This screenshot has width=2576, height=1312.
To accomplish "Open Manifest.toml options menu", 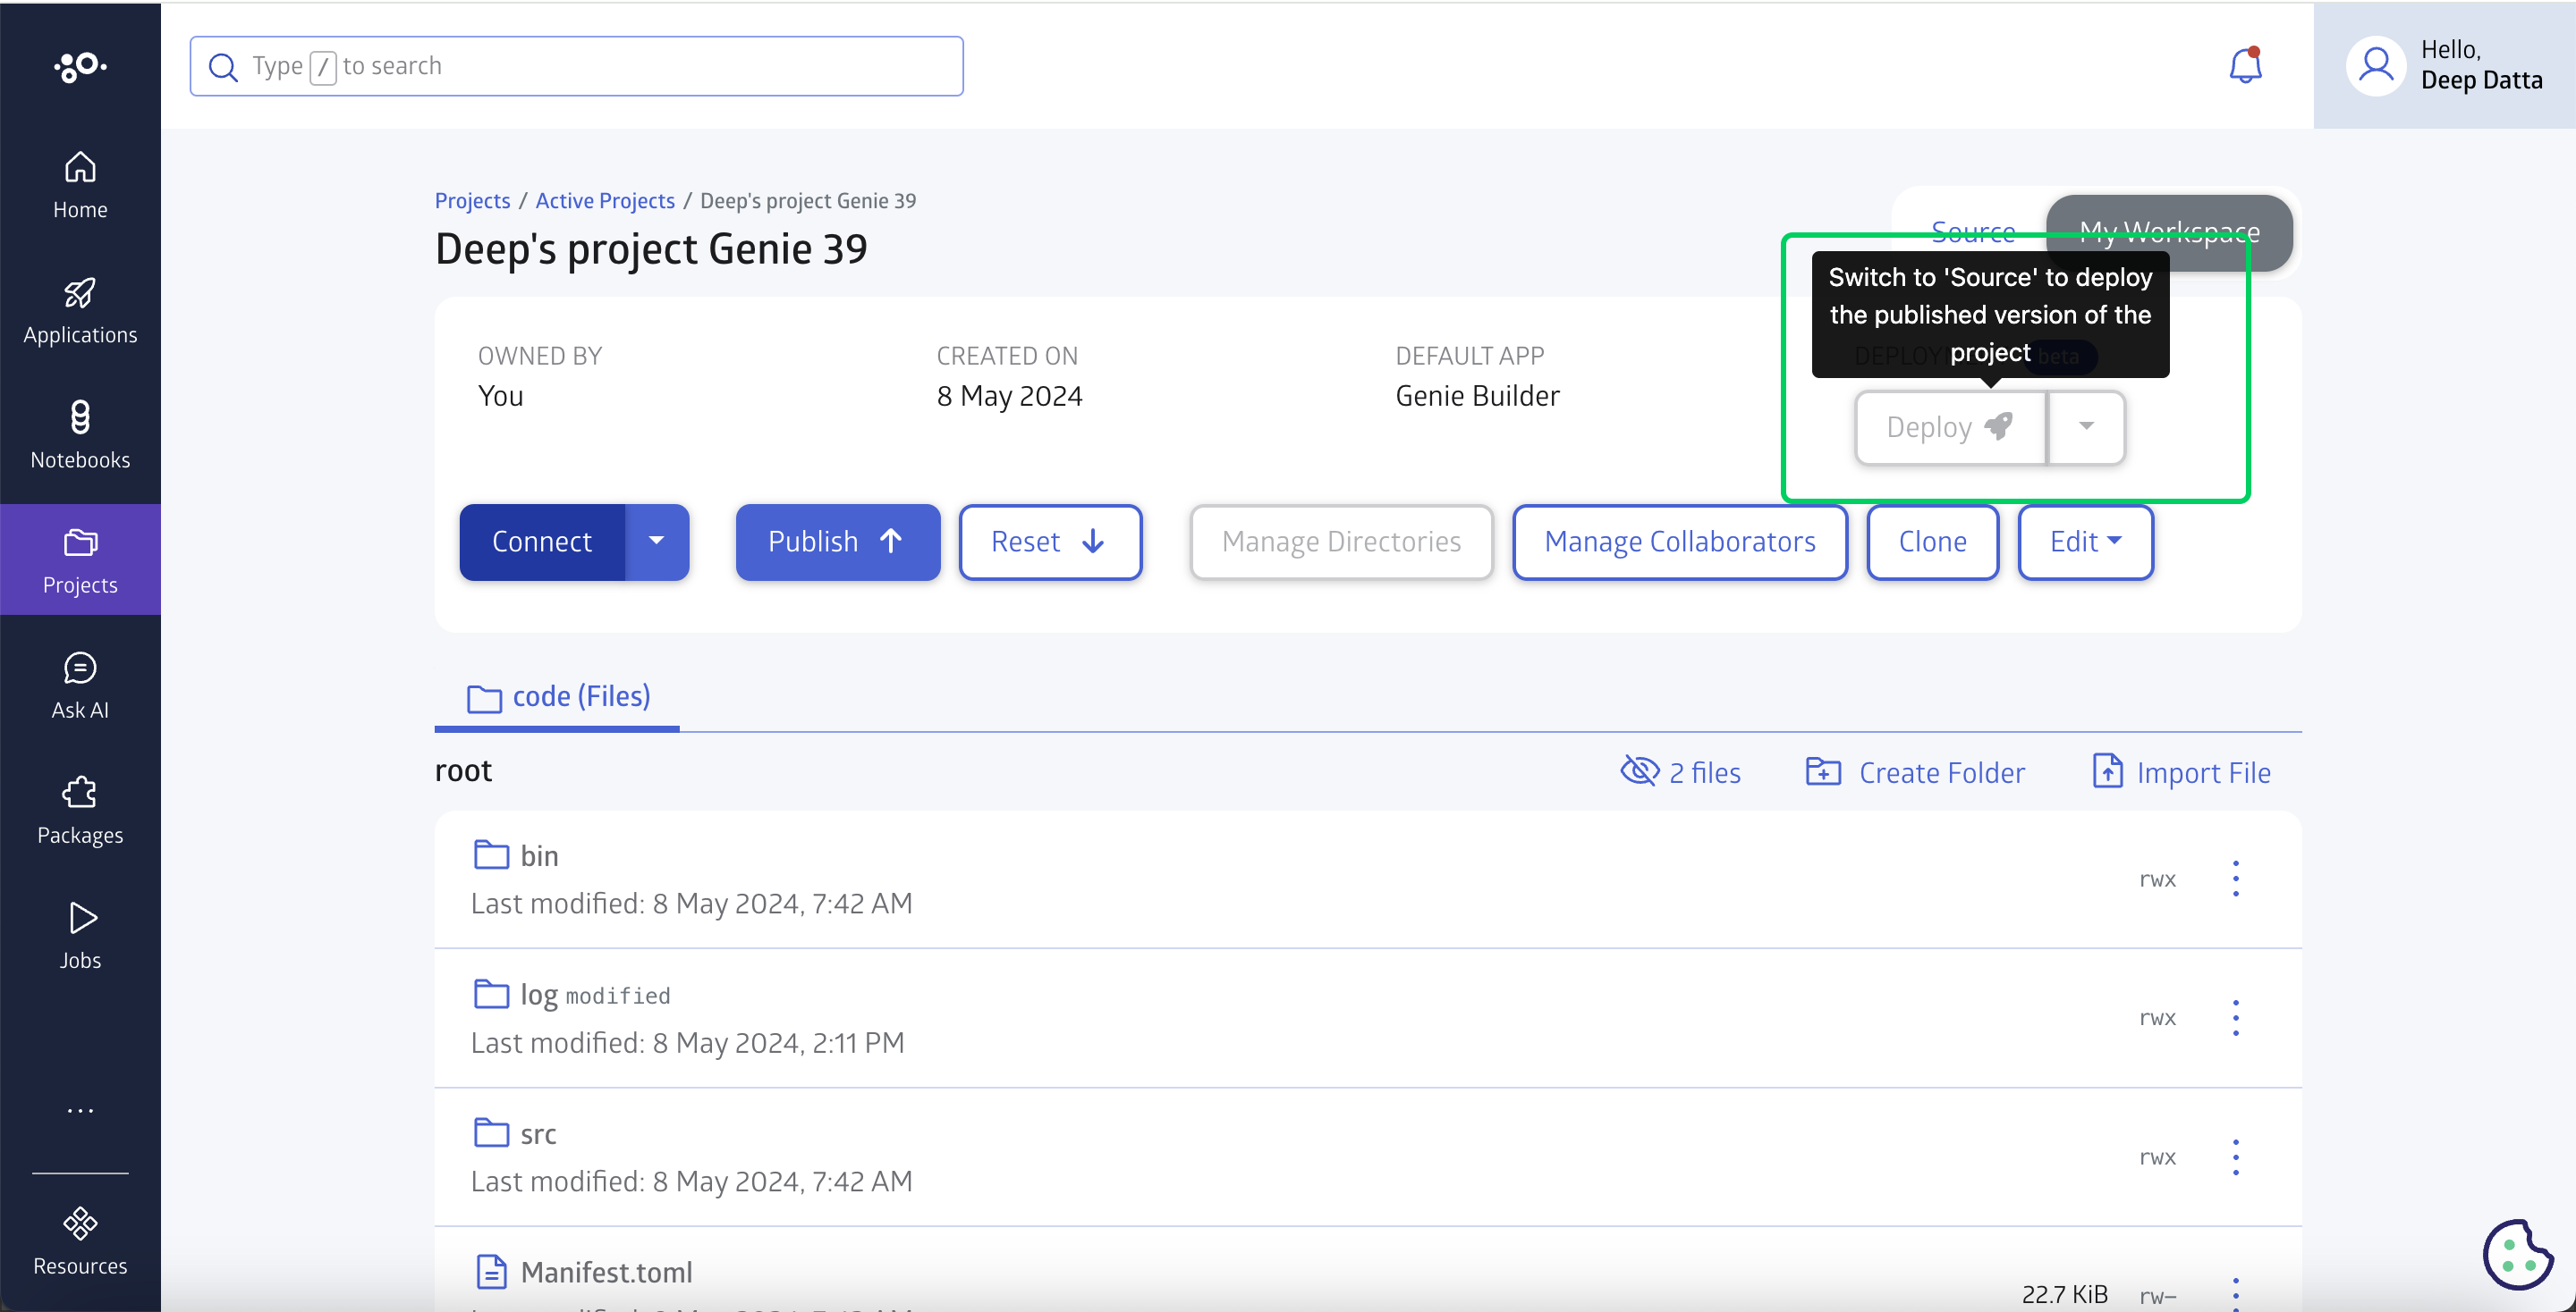I will pos(2236,1293).
